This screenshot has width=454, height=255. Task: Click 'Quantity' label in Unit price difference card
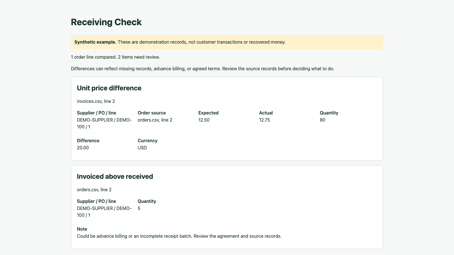coord(329,113)
